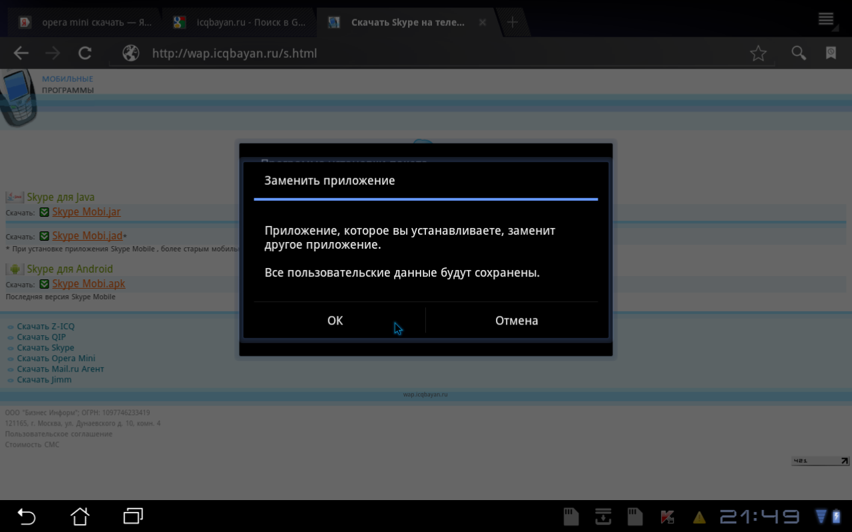Follow the 'Скачать QIP' link
Image resolution: width=852 pixels, height=532 pixels.
click(41, 337)
